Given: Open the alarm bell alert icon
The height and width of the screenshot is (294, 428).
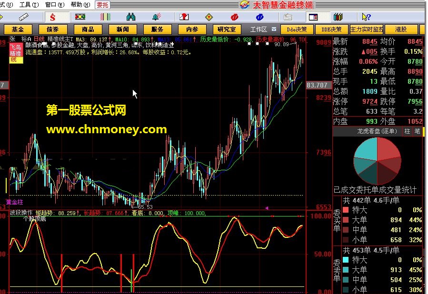Looking at the screenshot, I should (157, 17).
